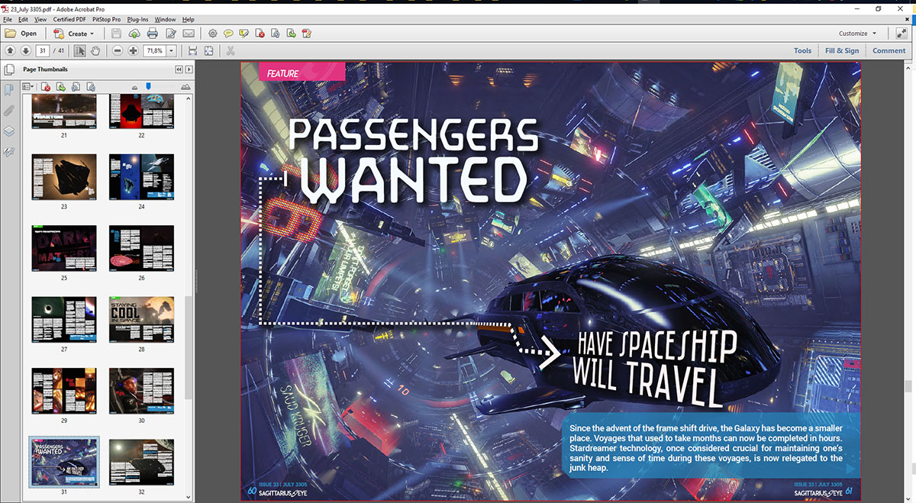Go to previous page with up arrow
This screenshot has width=916, height=503.
tap(11, 51)
